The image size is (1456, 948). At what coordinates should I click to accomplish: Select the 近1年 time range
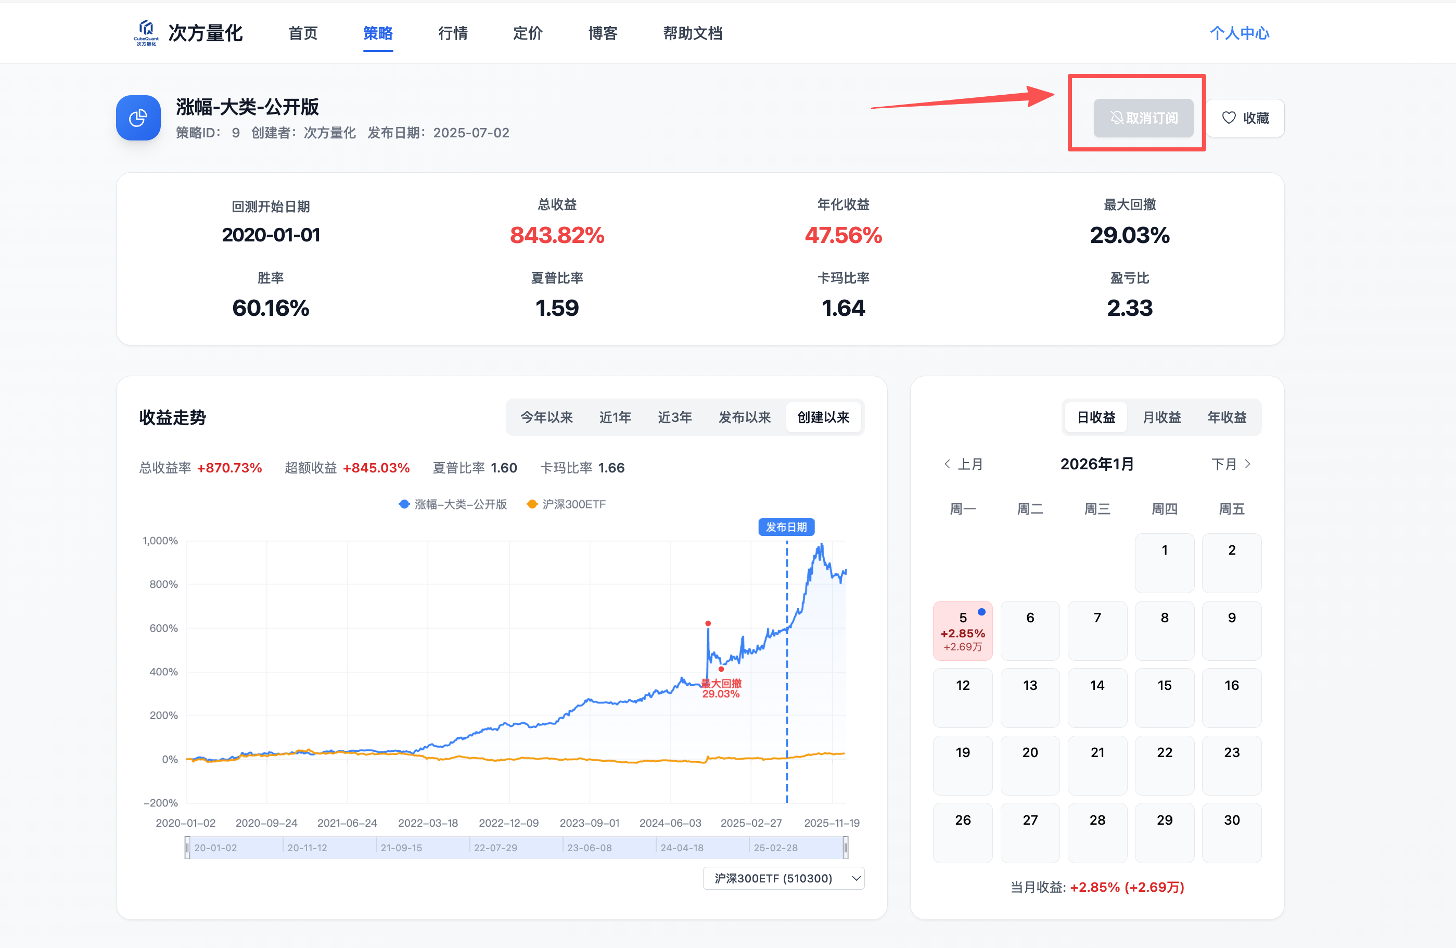click(x=615, y=417)
